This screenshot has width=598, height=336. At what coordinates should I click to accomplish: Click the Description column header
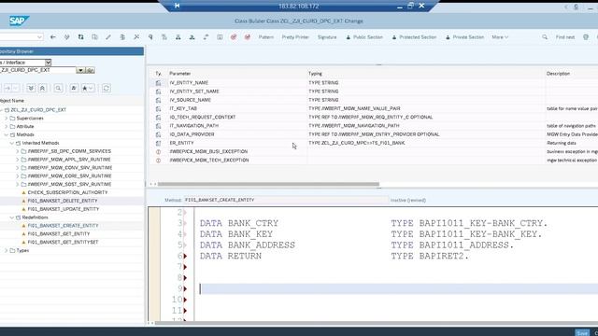point(558,74)
